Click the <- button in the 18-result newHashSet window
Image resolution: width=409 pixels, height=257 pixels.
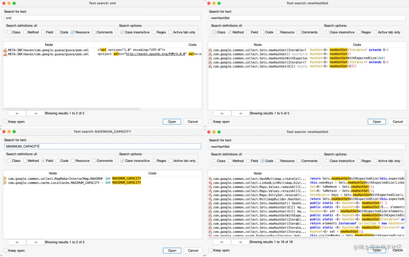[x=222, y=242]
